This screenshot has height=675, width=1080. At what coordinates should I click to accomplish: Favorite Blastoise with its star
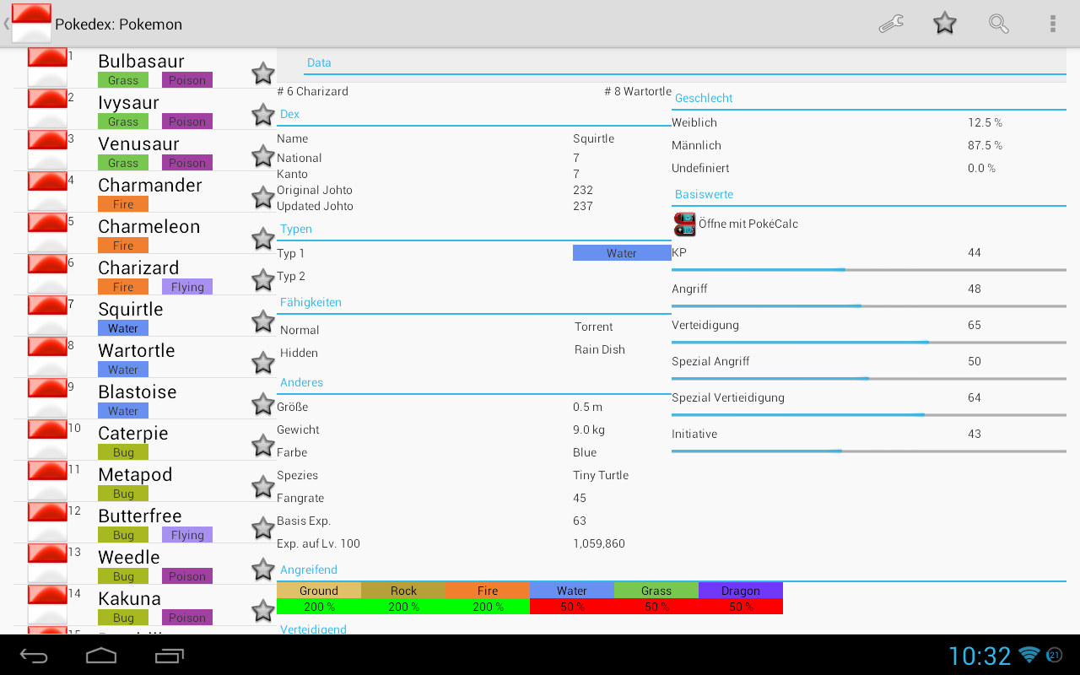tap(263, 404)
